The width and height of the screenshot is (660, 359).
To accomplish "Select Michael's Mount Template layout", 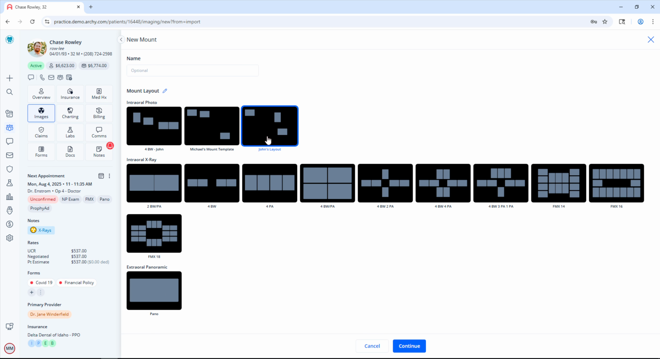I will pyautogui.click(x=212, y=126).
